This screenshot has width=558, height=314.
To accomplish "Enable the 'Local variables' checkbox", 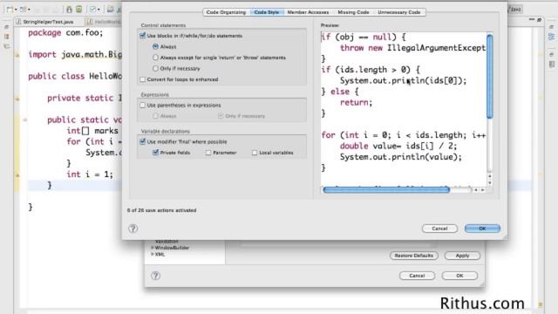I will click(255, 153).
